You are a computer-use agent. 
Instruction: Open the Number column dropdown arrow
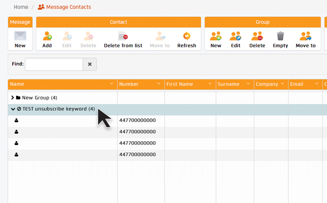click(159, 84)
